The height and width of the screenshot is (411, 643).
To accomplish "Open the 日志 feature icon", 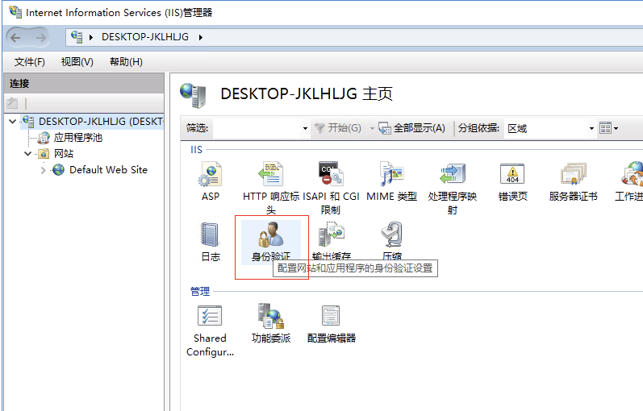I will [211, 241].
